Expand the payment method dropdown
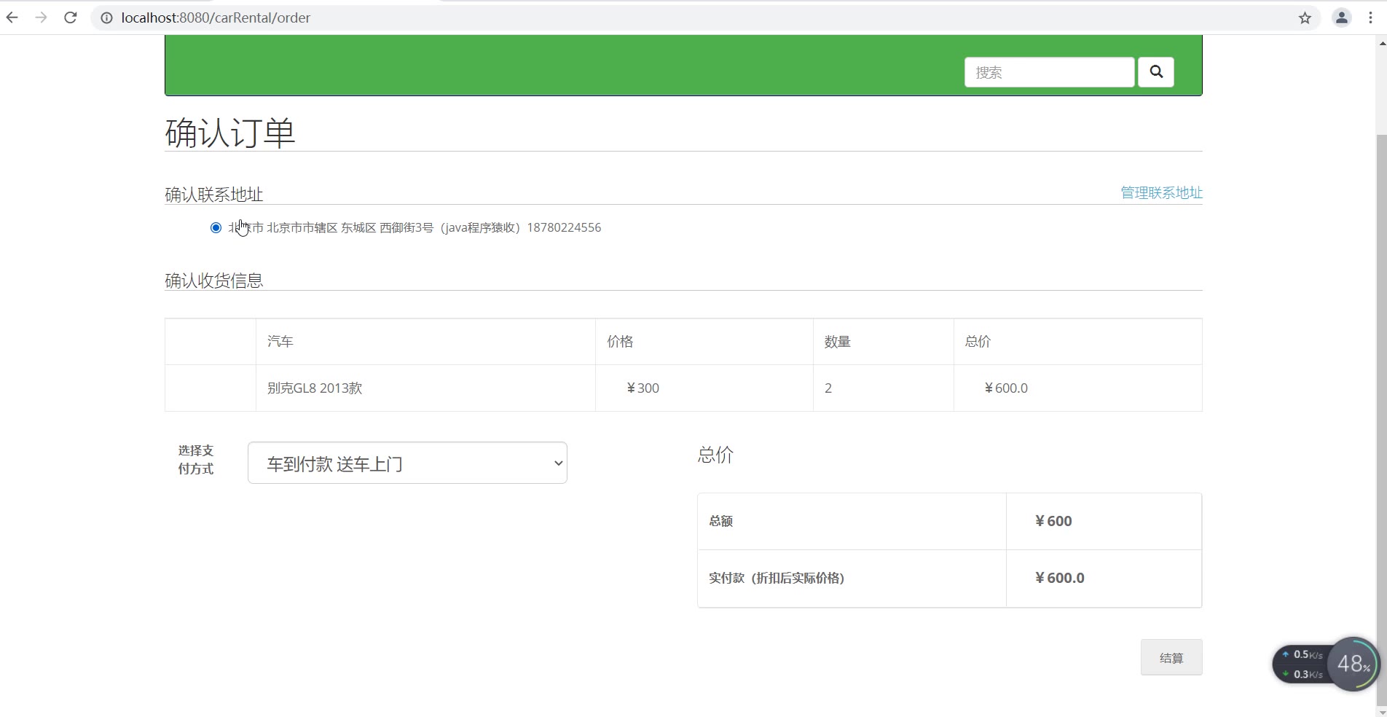 407,463
